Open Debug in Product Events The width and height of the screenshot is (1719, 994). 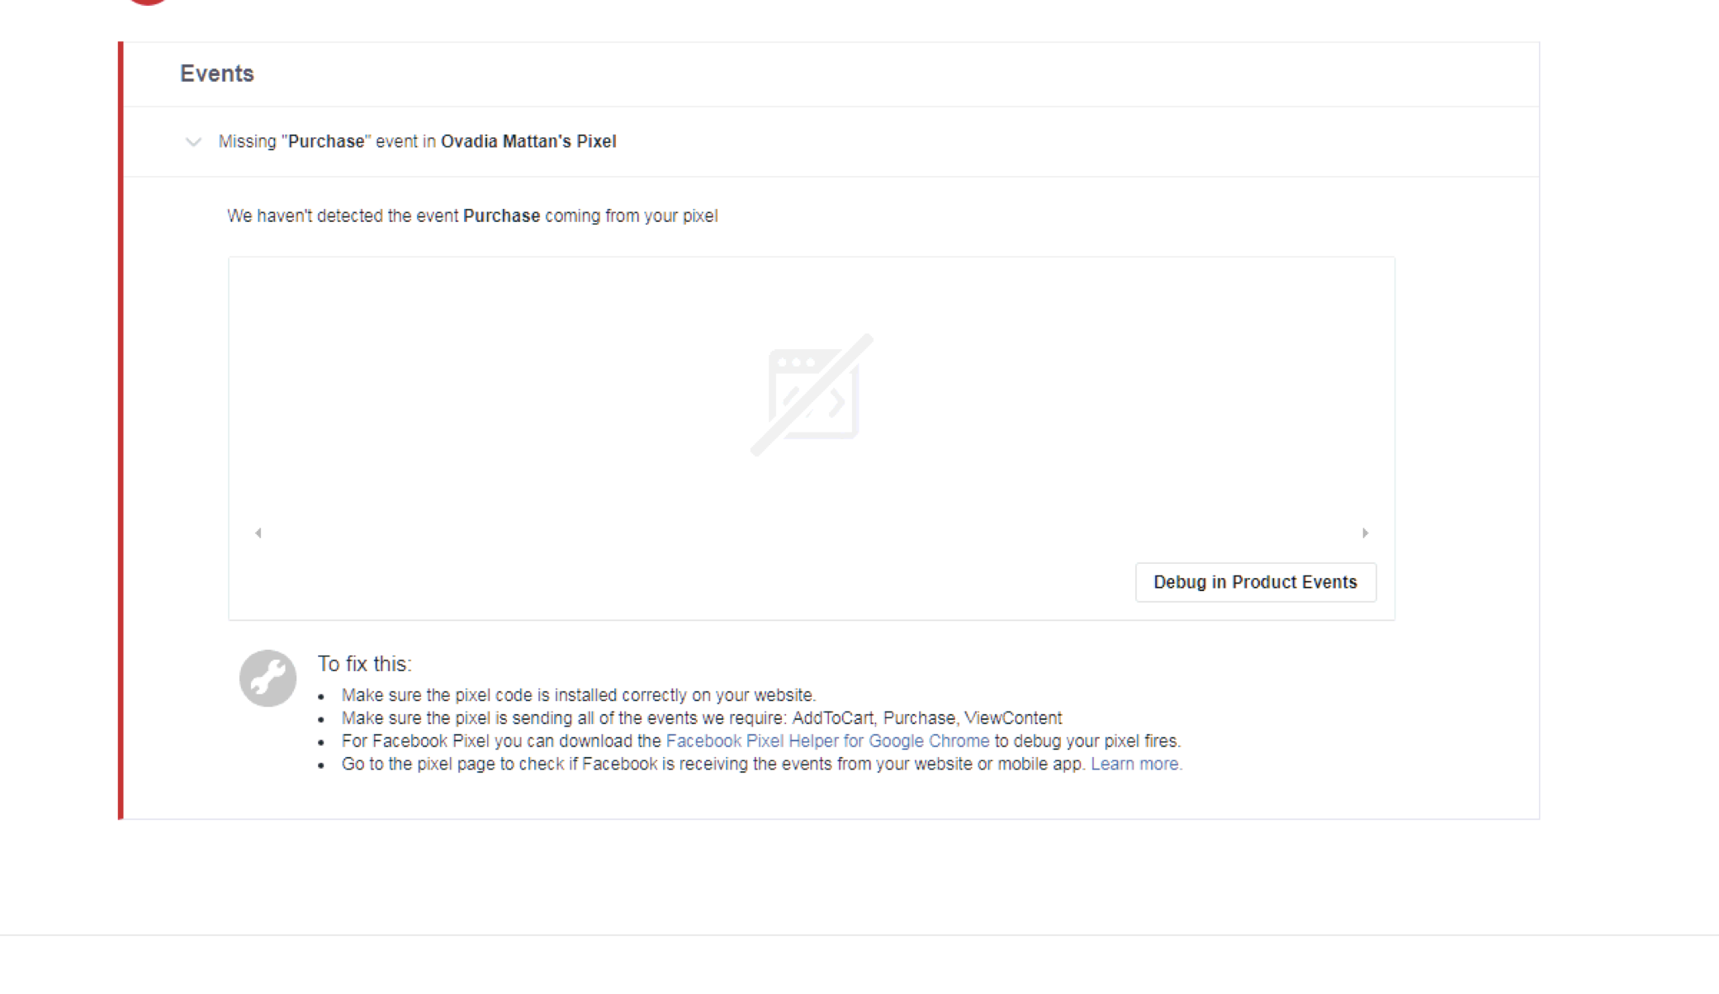1255,582
